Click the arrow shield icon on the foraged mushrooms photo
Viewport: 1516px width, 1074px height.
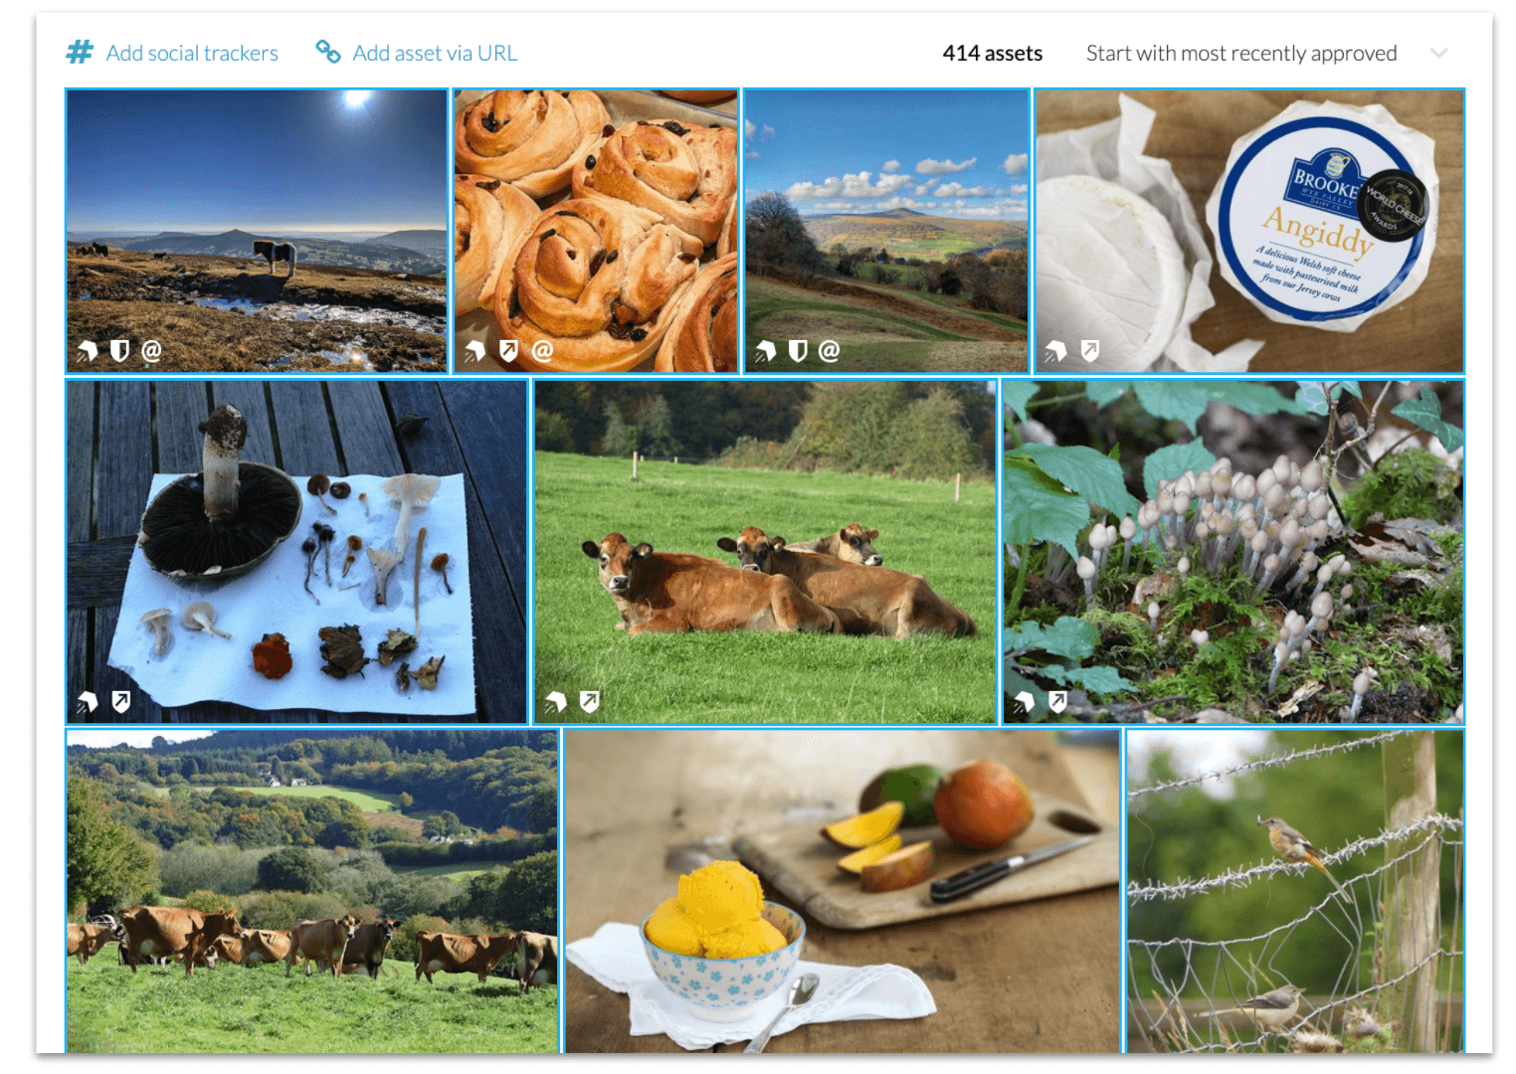[x=120, y=702]
